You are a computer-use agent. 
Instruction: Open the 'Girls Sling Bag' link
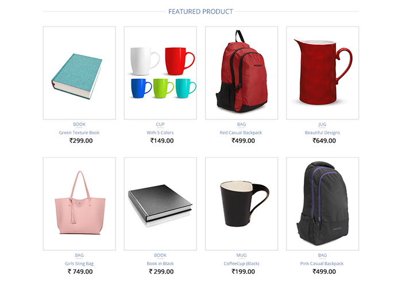(79, 263)
